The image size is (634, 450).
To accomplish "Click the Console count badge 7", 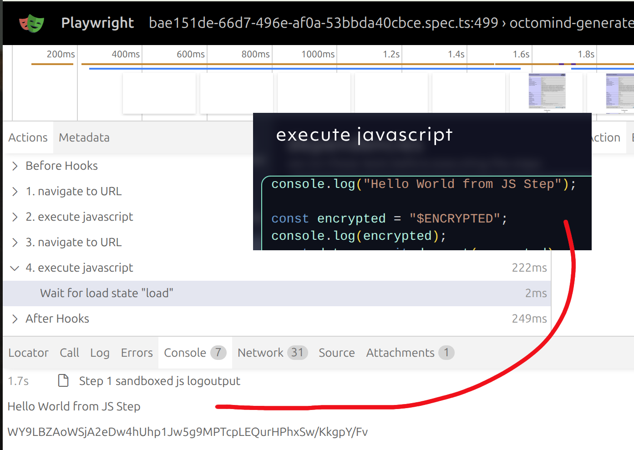I will pos(218,353).
